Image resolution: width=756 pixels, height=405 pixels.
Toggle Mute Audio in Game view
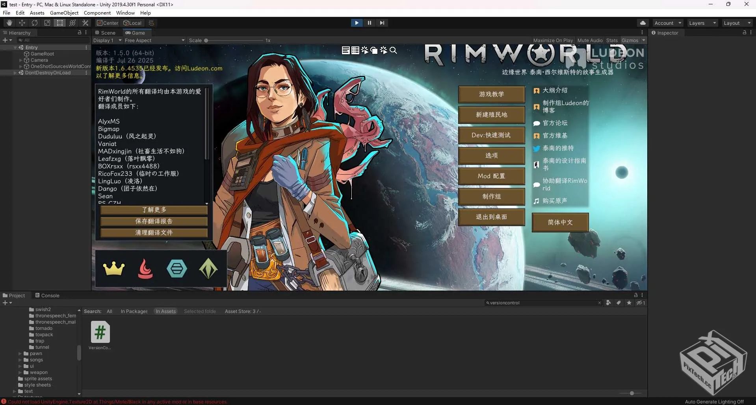590,40
